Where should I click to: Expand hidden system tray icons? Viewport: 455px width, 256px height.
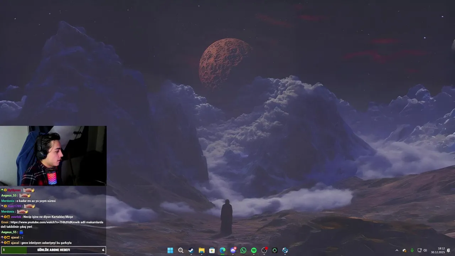click(x=397, y=250)
